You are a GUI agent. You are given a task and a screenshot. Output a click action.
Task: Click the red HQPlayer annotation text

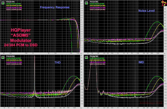pos(21,30)
